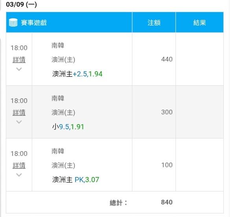Click the 注額 column header
Viewport: 238px width, 217px height.
pos(154,23)
